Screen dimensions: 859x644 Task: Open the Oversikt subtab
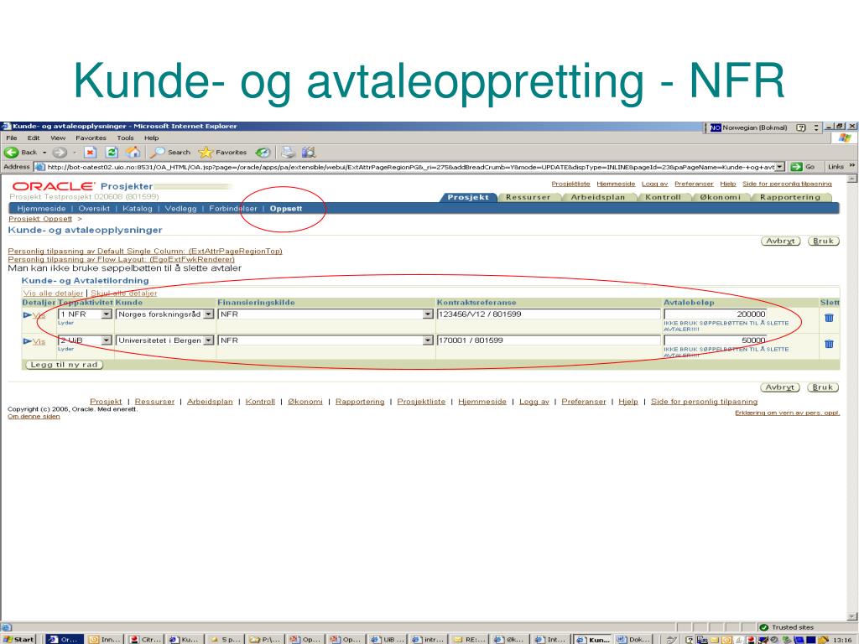[x=94, y=209]
